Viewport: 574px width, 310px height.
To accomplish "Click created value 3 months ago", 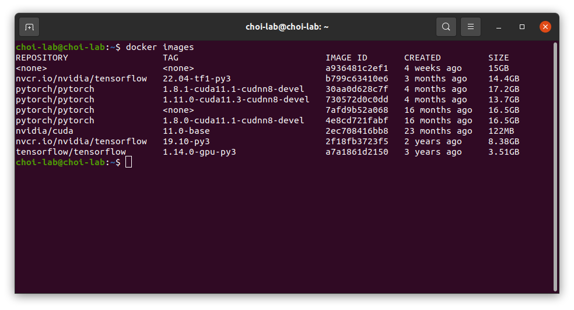I will tap(436, 79).
